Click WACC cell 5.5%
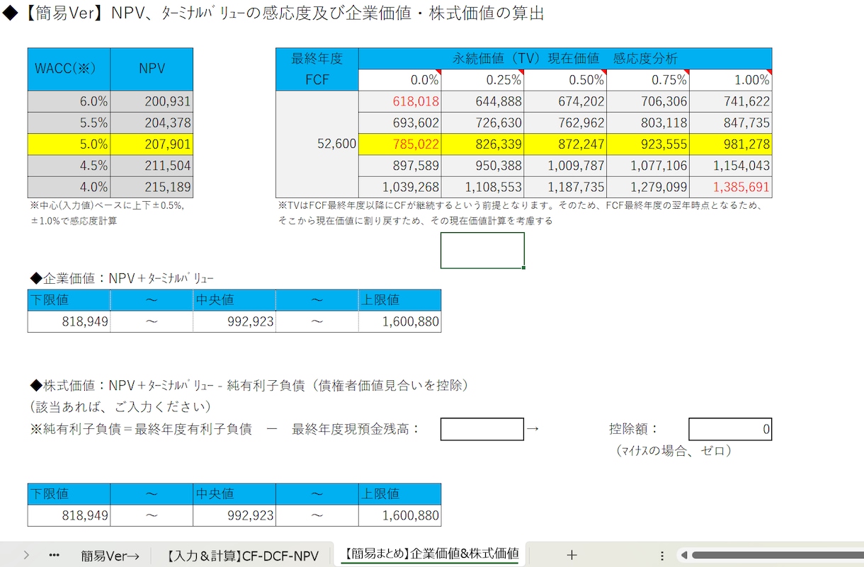 coord(69,122)
